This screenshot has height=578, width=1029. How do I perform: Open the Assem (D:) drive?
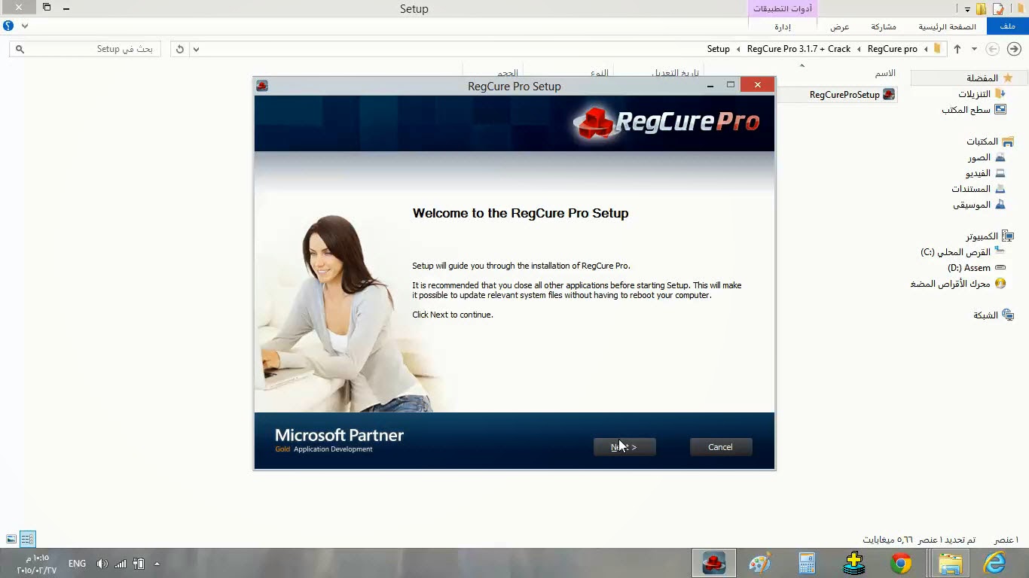point(969,268)
